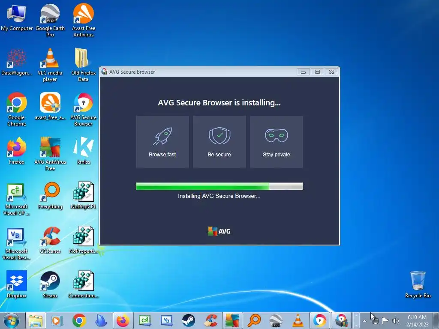Switch to AVG AntiVirus in taskbar
Viewport: 439px width, 329px height.
pos(232,320)
